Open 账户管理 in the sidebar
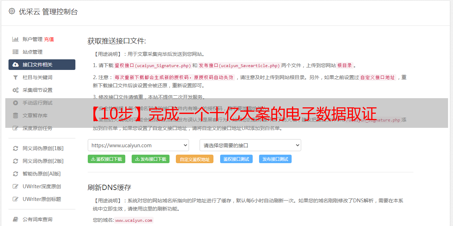Screen dimensions: 453x226 coord(33,39)
